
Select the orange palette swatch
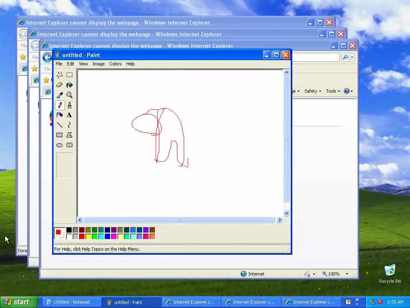(153, 237)
